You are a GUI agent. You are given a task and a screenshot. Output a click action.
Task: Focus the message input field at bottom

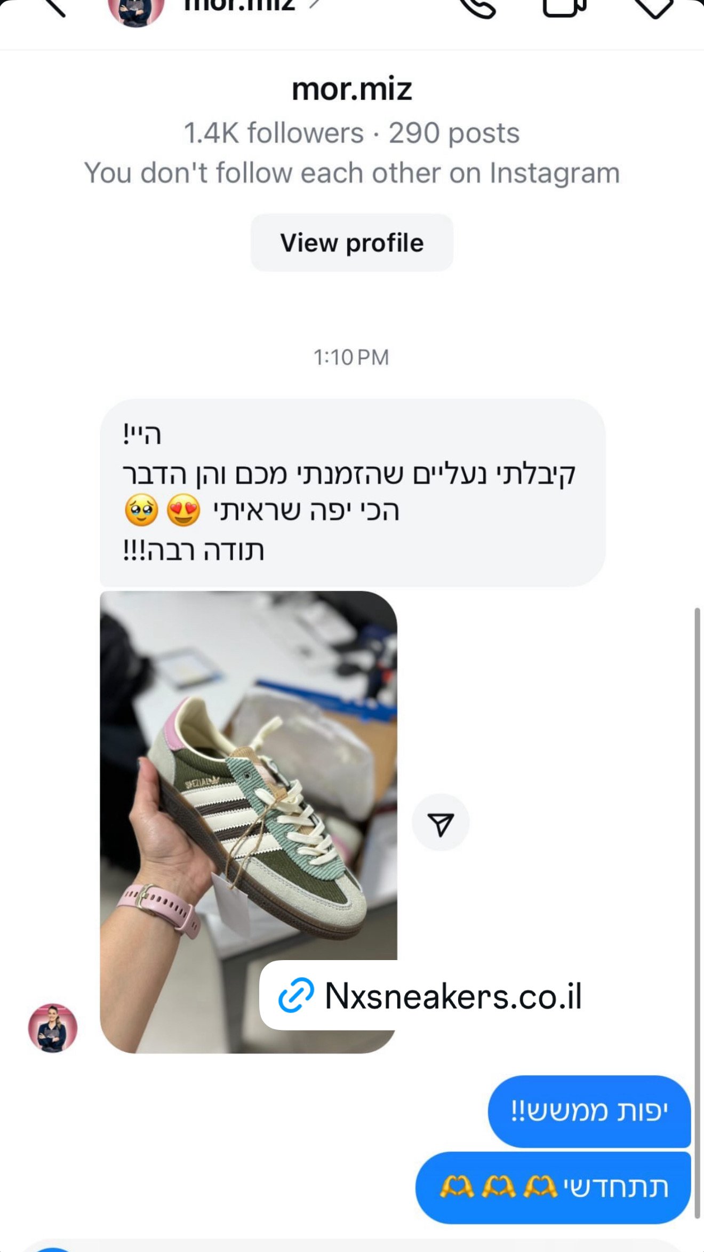coord(352,1246)
